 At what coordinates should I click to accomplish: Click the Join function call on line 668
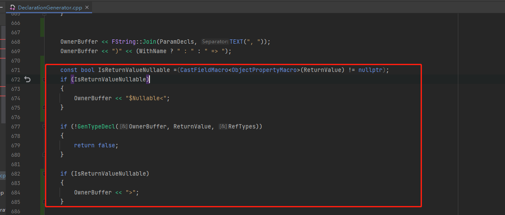[x=149, y=42]
